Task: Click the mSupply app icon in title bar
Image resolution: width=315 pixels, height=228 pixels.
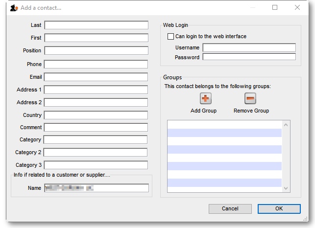Action: point(14,8)
